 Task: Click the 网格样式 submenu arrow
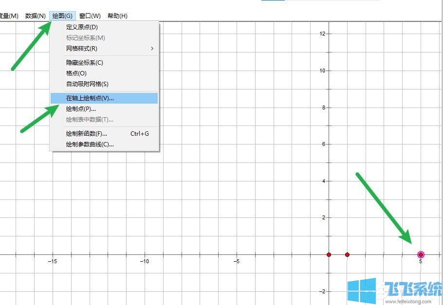[151, 49]
